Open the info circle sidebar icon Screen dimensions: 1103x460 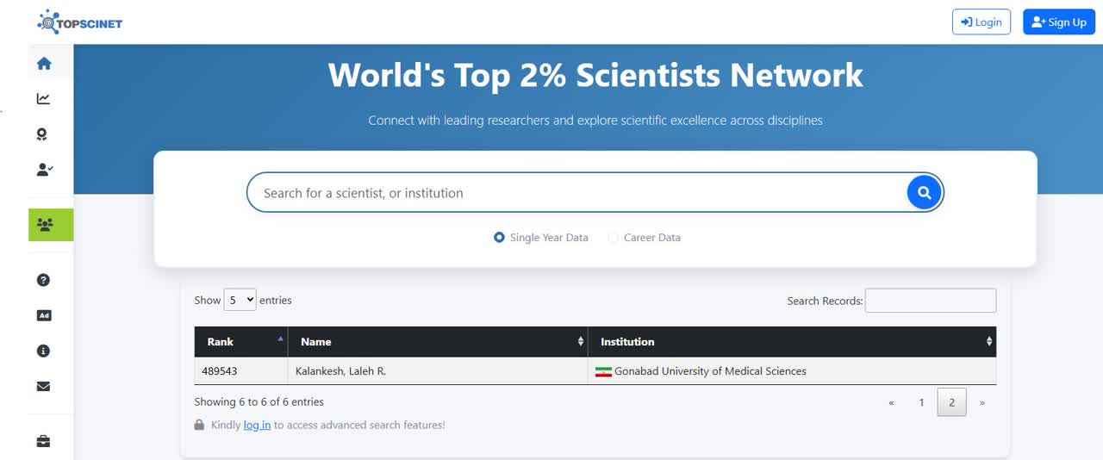[x=44, y=351]
